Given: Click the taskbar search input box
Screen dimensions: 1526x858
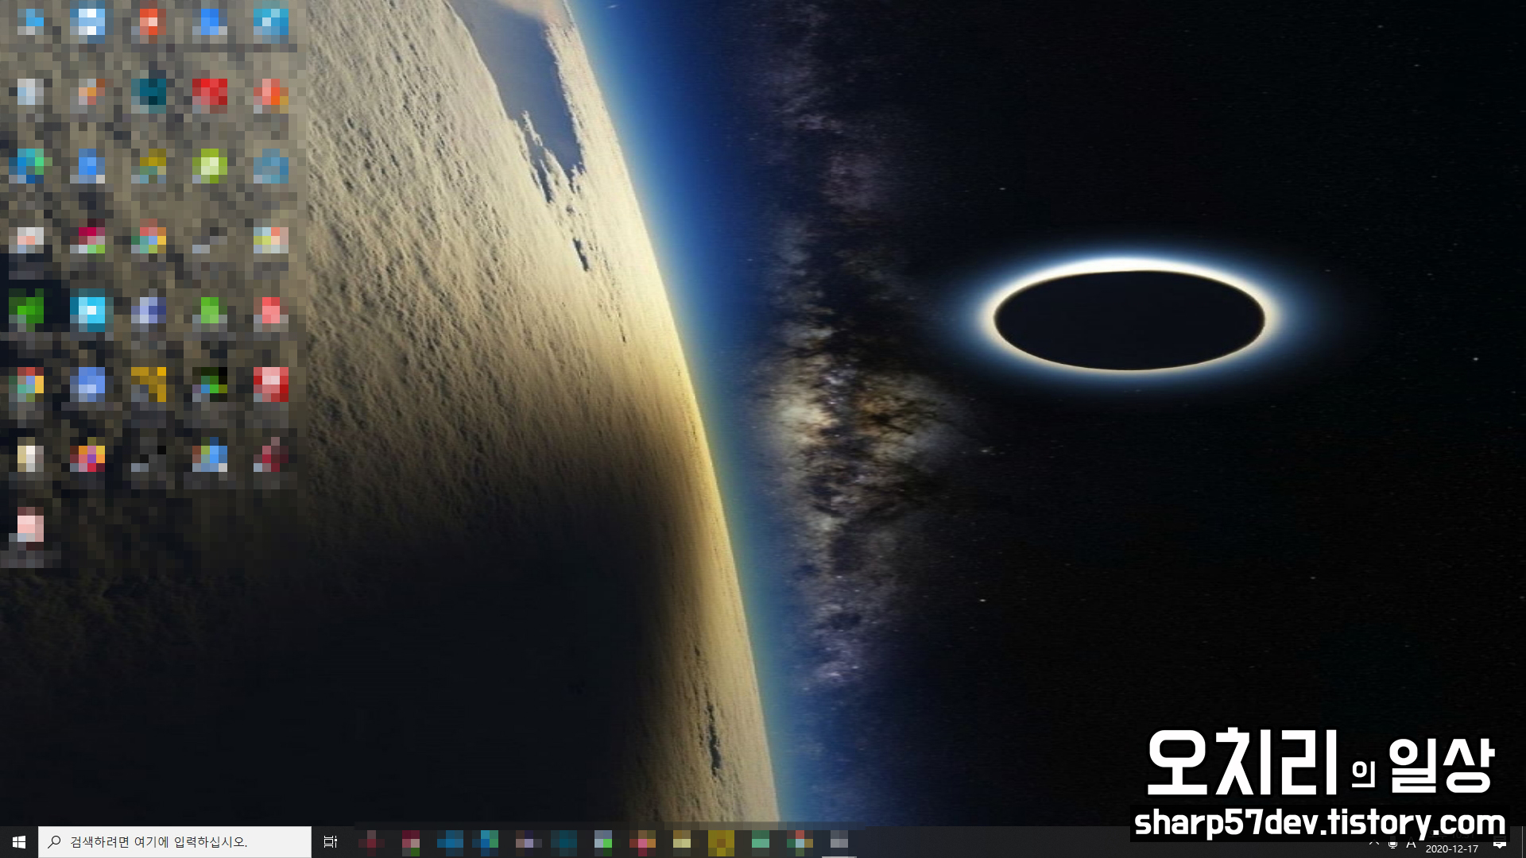Looking at the screenshot, I should [x=175, y=841].
